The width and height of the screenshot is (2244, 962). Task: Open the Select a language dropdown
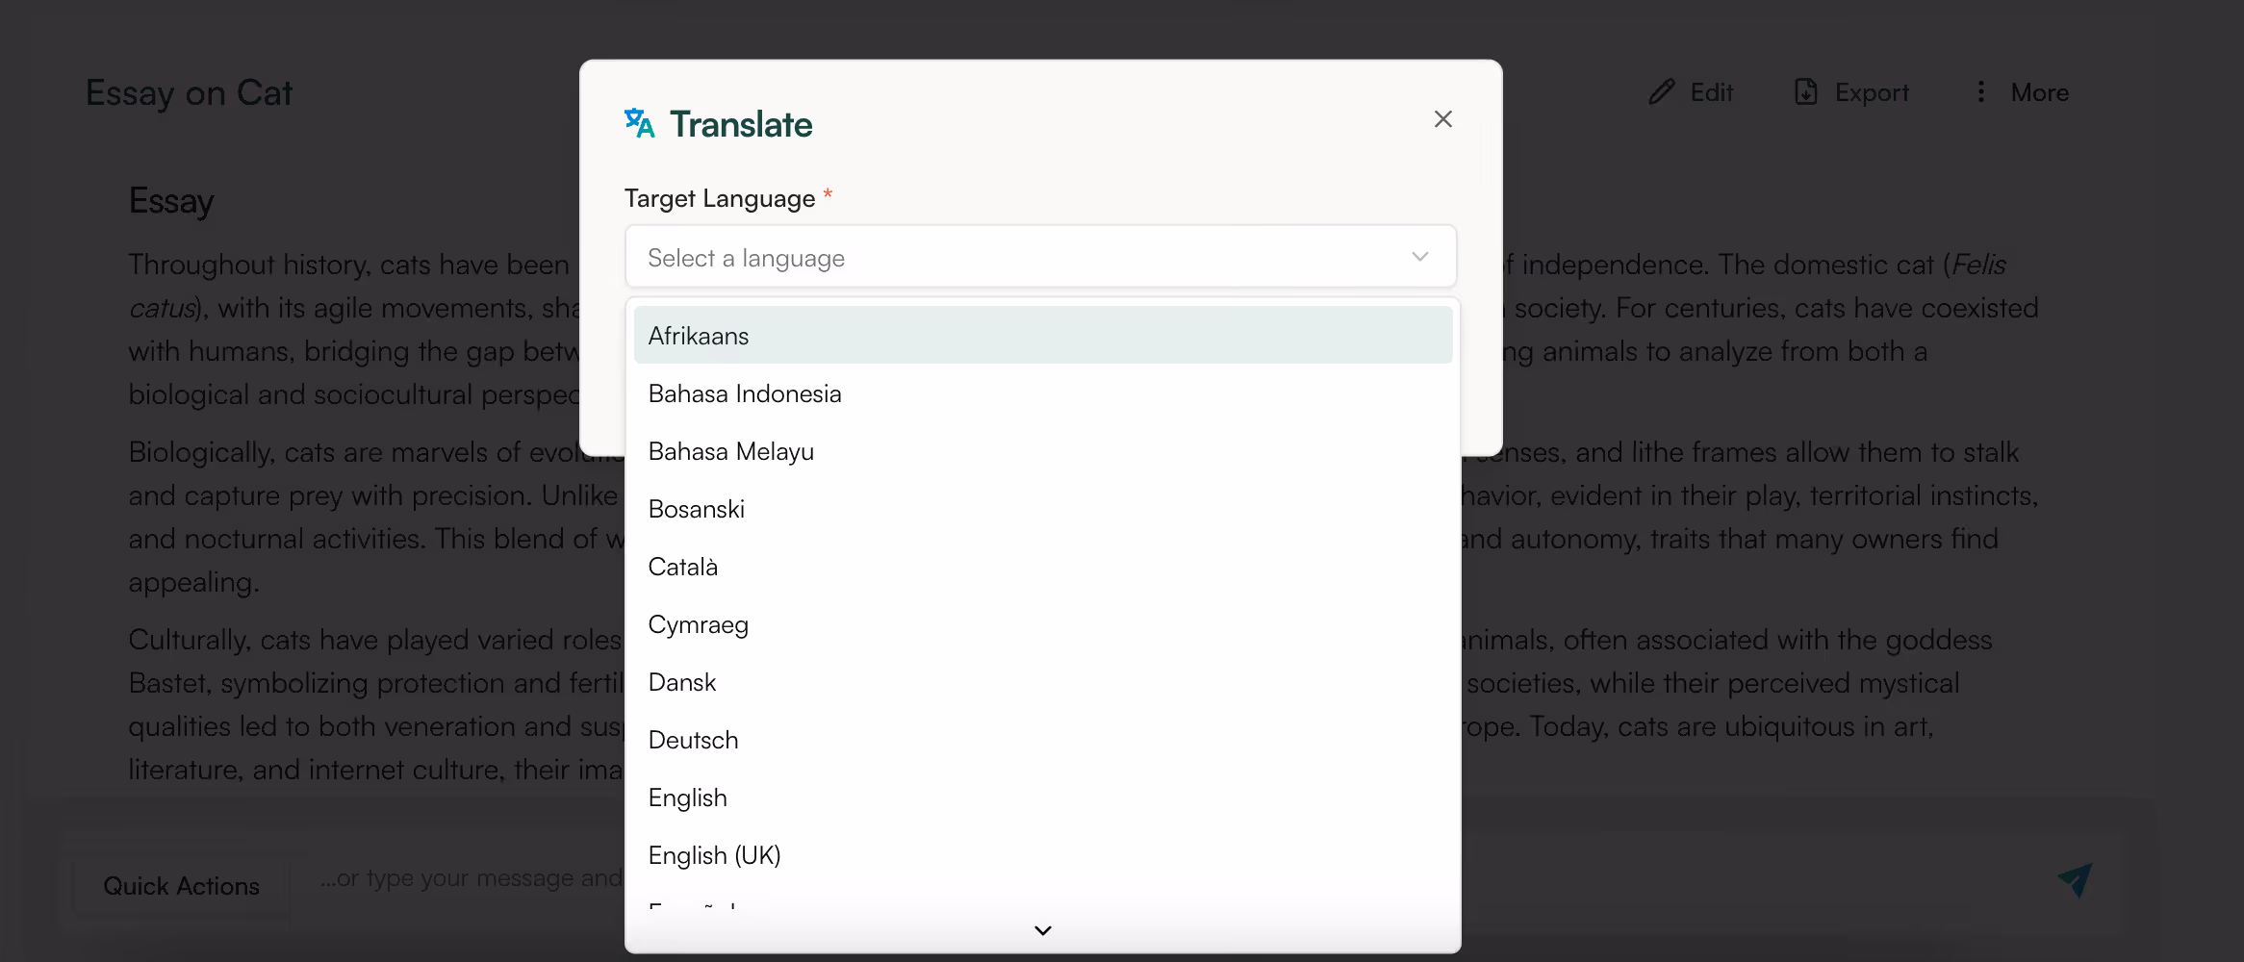(1039, 257)
